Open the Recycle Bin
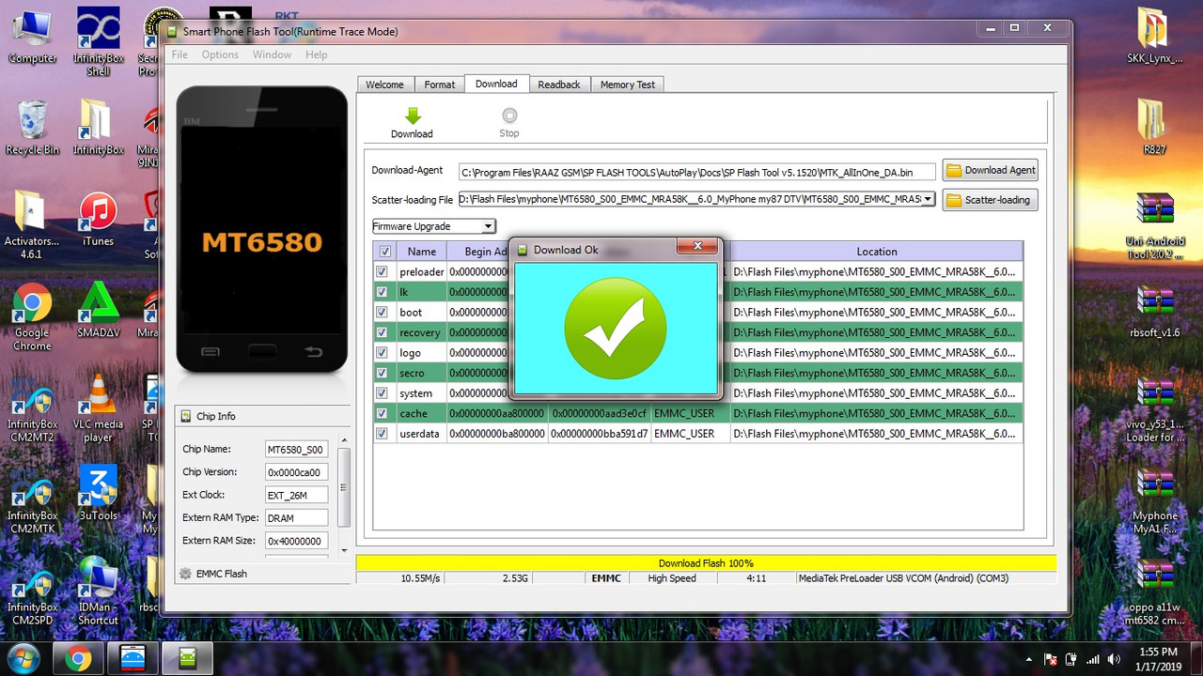 pyautogui.click(x=33, y=127)
